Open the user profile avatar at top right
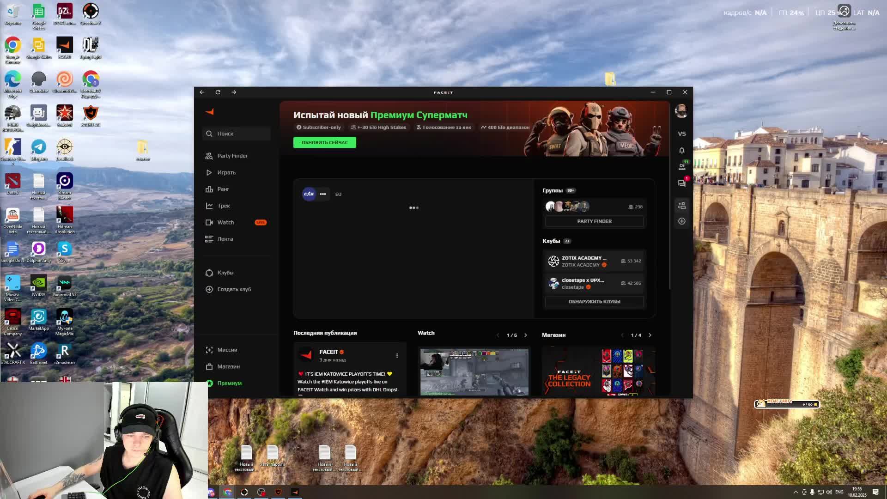This screenshot has height=499, width=887. coord(681,111)
